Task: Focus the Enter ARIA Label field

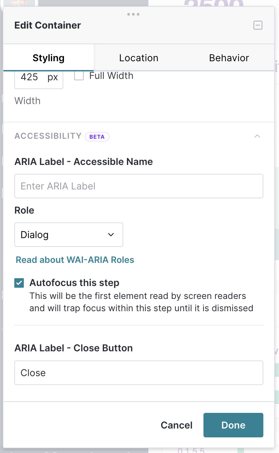Action: click(139, 186)
